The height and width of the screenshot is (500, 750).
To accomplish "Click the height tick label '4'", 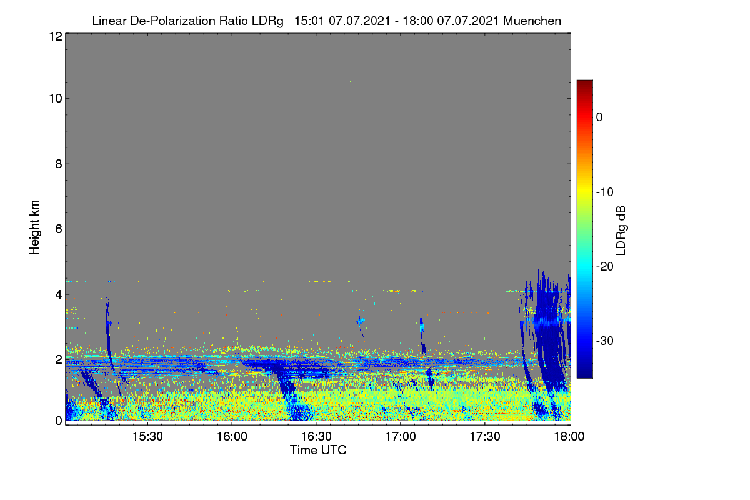I will (x=58, y=294).
